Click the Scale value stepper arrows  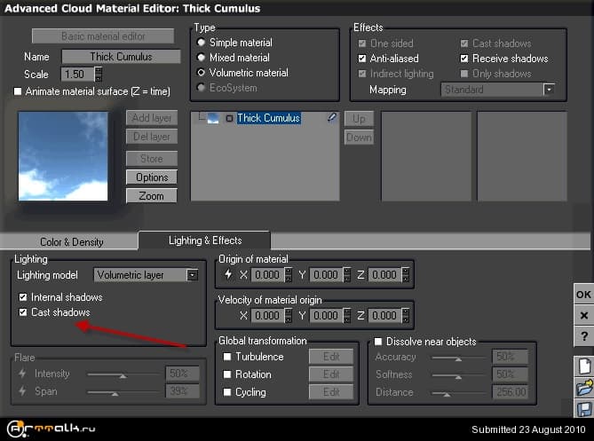(x=99, y=75)
